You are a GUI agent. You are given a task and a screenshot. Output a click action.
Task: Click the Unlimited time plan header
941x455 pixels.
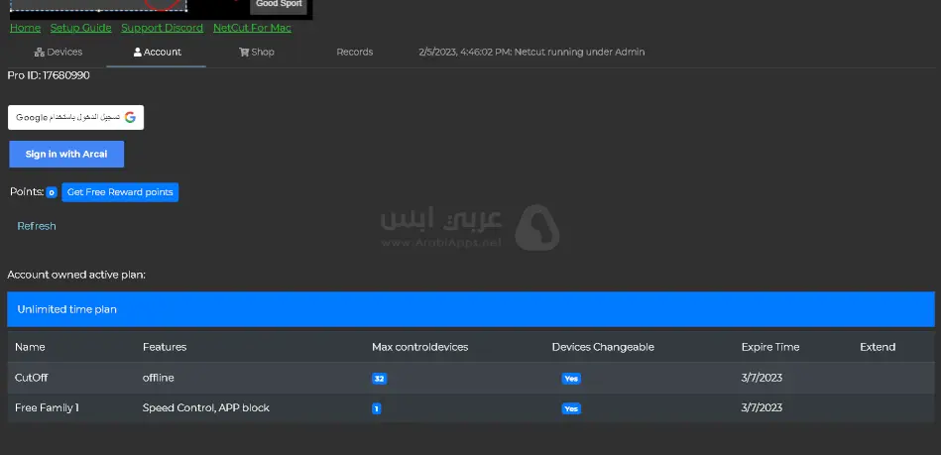[x=470, y=309]
